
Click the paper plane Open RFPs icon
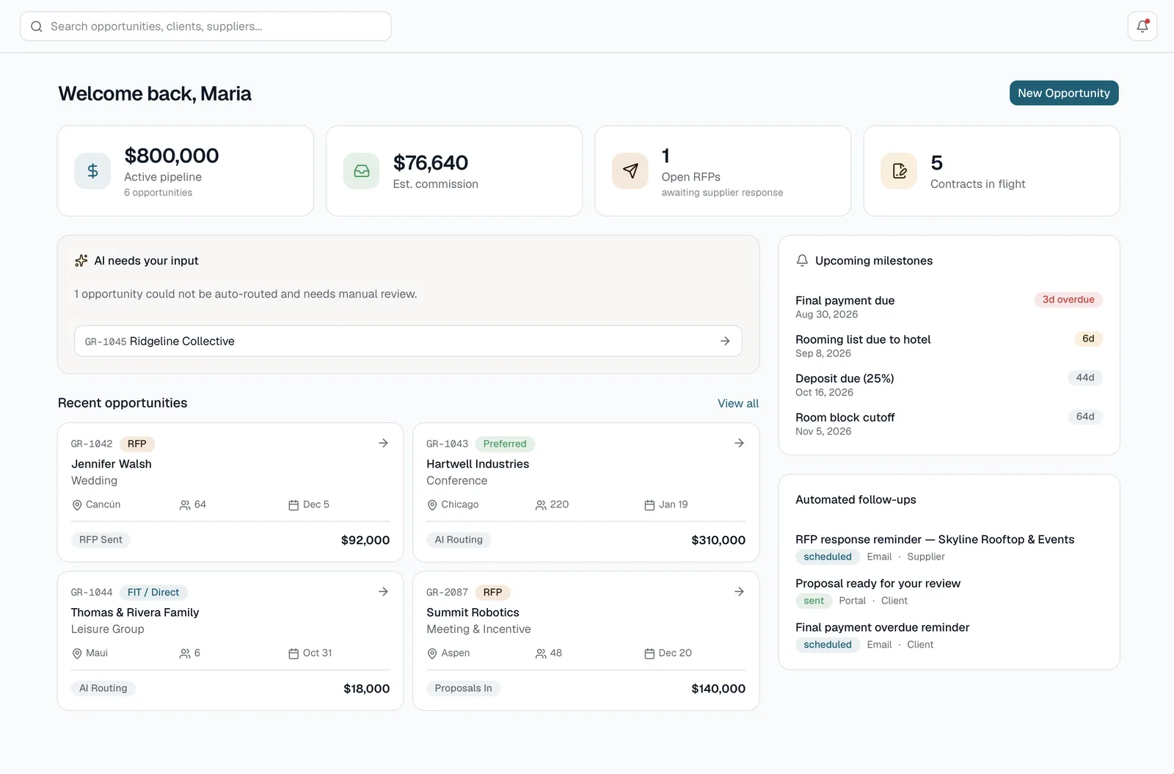[x=630, y=171]
